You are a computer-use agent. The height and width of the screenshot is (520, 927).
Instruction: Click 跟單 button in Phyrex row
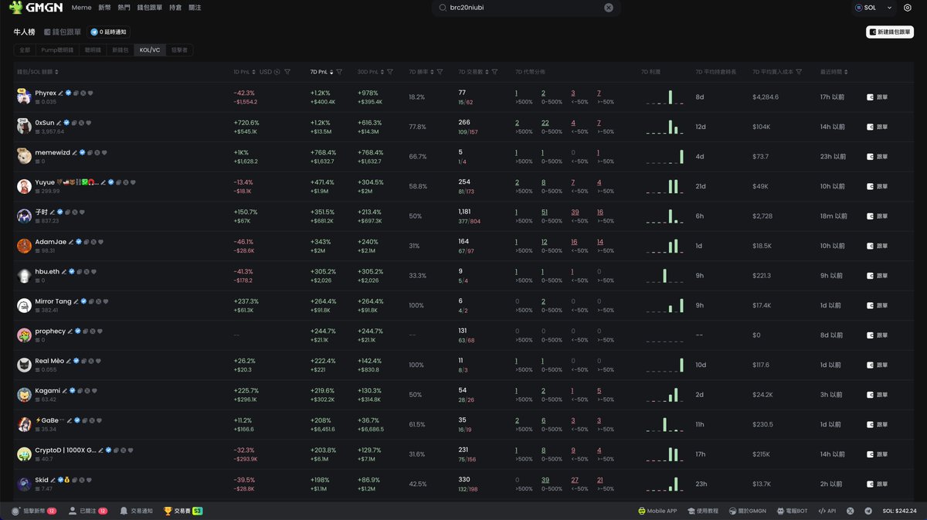pos(877,97)
